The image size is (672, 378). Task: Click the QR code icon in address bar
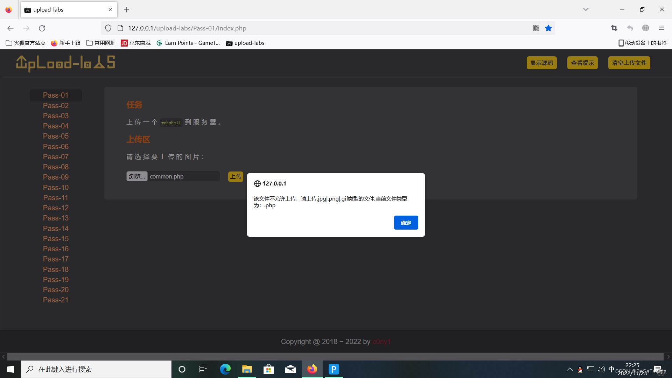[536, 28]
